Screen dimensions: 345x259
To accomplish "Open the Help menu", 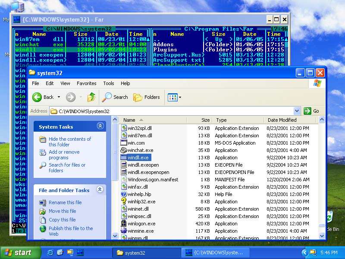I will pyautogui.click(x=125, y=83).
